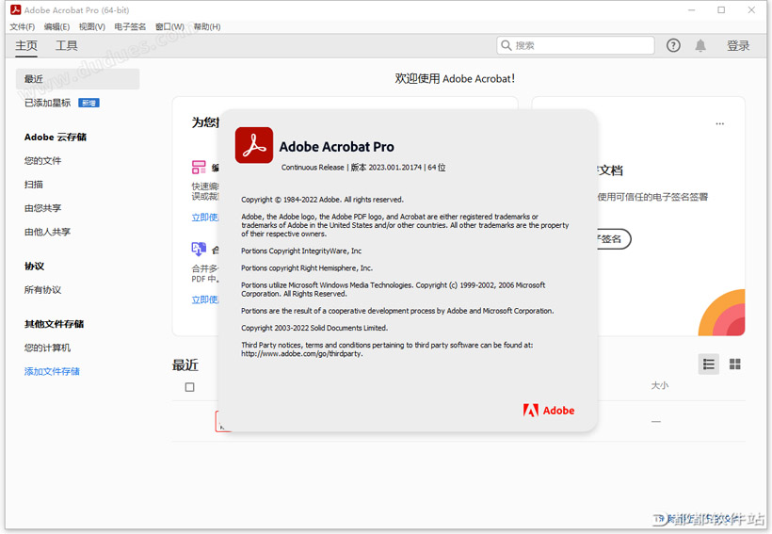The width and height of the screenshot is (772, 534).
Task: Open 扫描 in the sidebar
Action: [x=34, y=185]
